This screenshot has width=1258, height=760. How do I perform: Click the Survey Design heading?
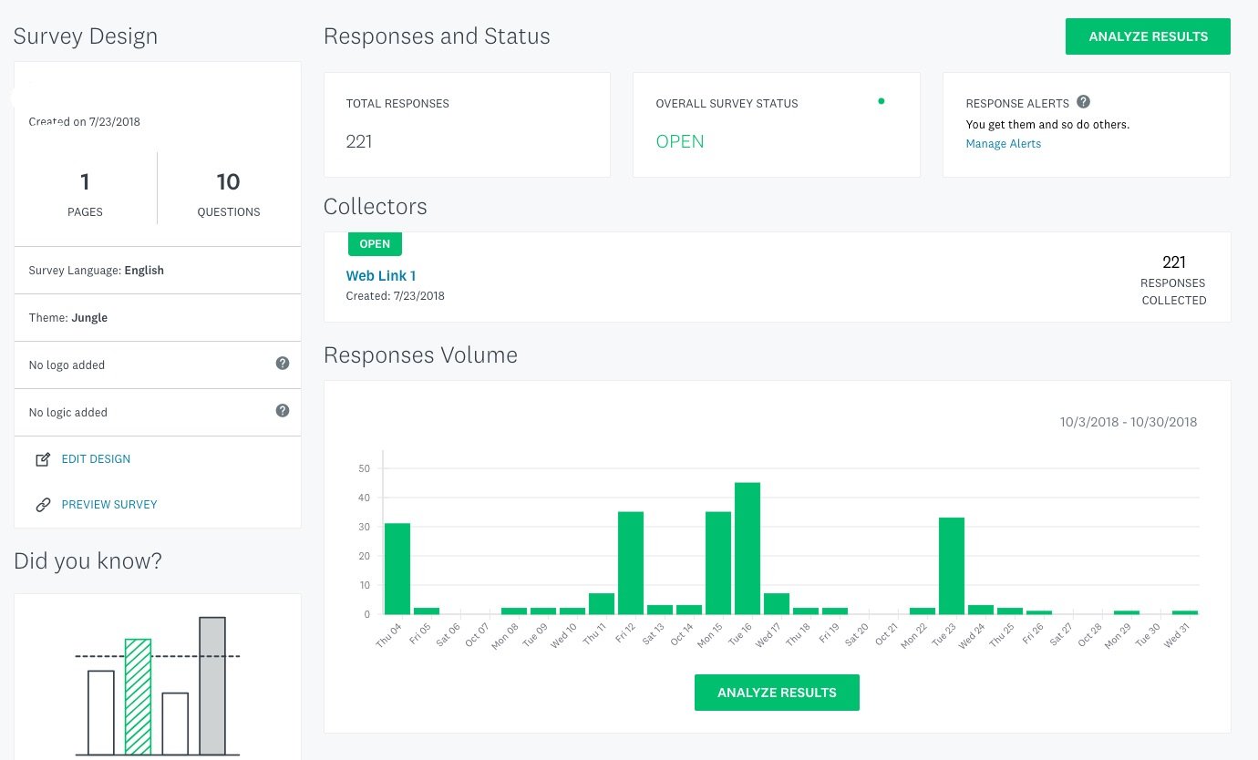click(x=86, y=36)
